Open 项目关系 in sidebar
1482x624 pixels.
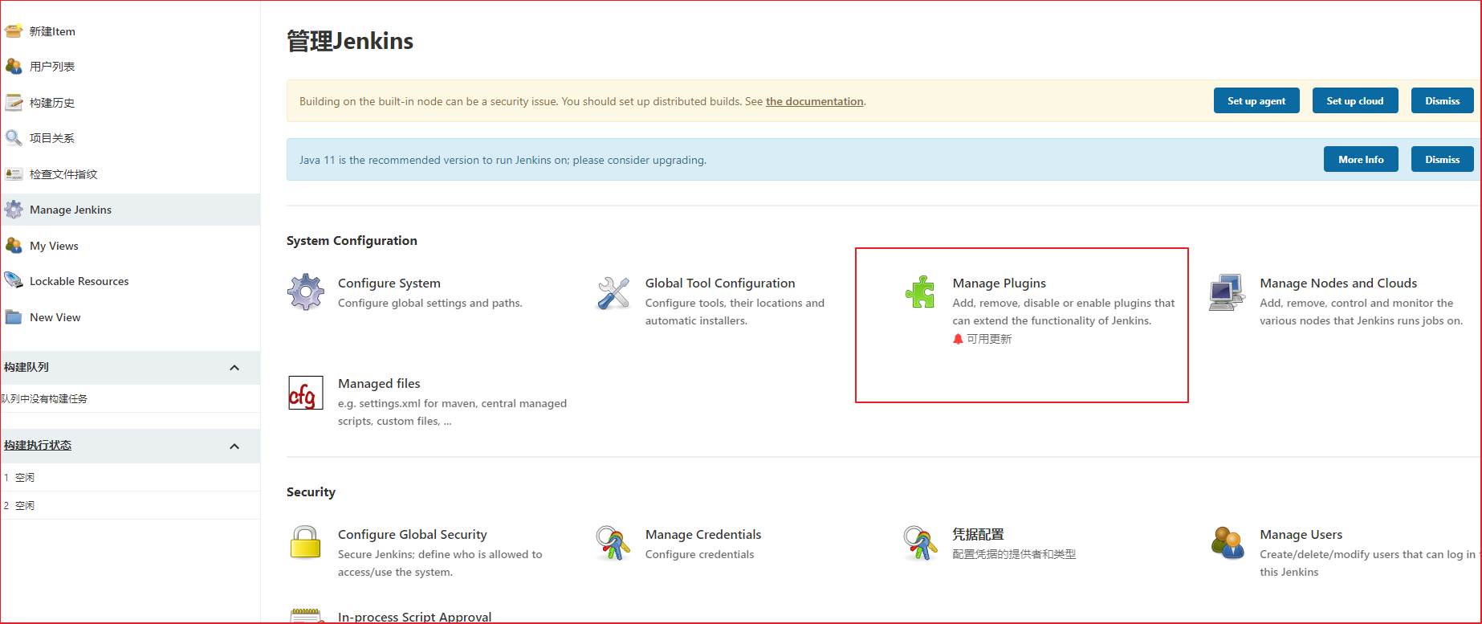coord(52,138)
